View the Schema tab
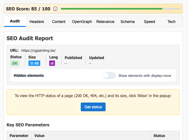This screenshot has width=188, height=140. pyautogui.click(x=128, y=22)
